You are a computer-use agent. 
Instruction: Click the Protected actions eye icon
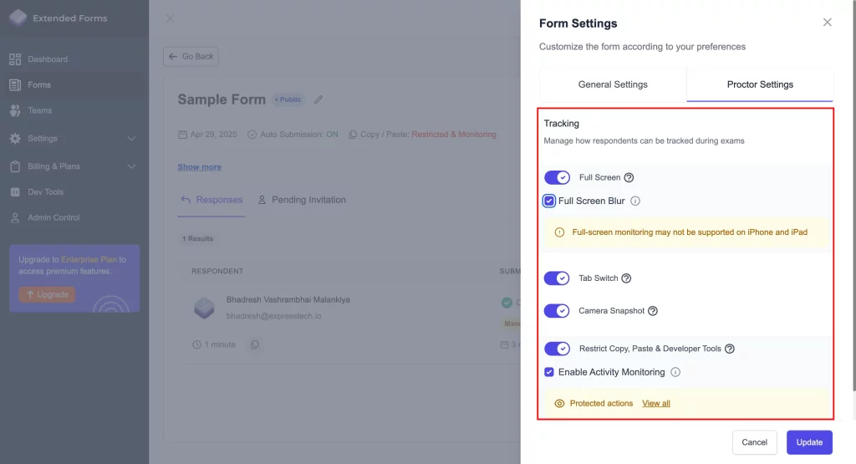[559, 404]
